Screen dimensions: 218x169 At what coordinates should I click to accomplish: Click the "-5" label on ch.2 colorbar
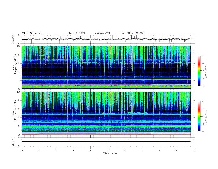click(203, 116)
